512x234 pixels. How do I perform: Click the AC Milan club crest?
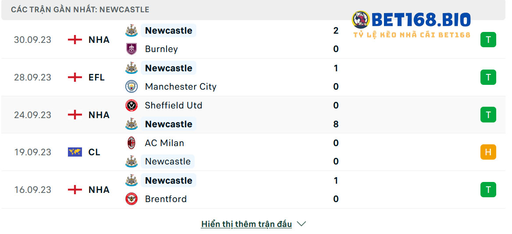point(132,143)
